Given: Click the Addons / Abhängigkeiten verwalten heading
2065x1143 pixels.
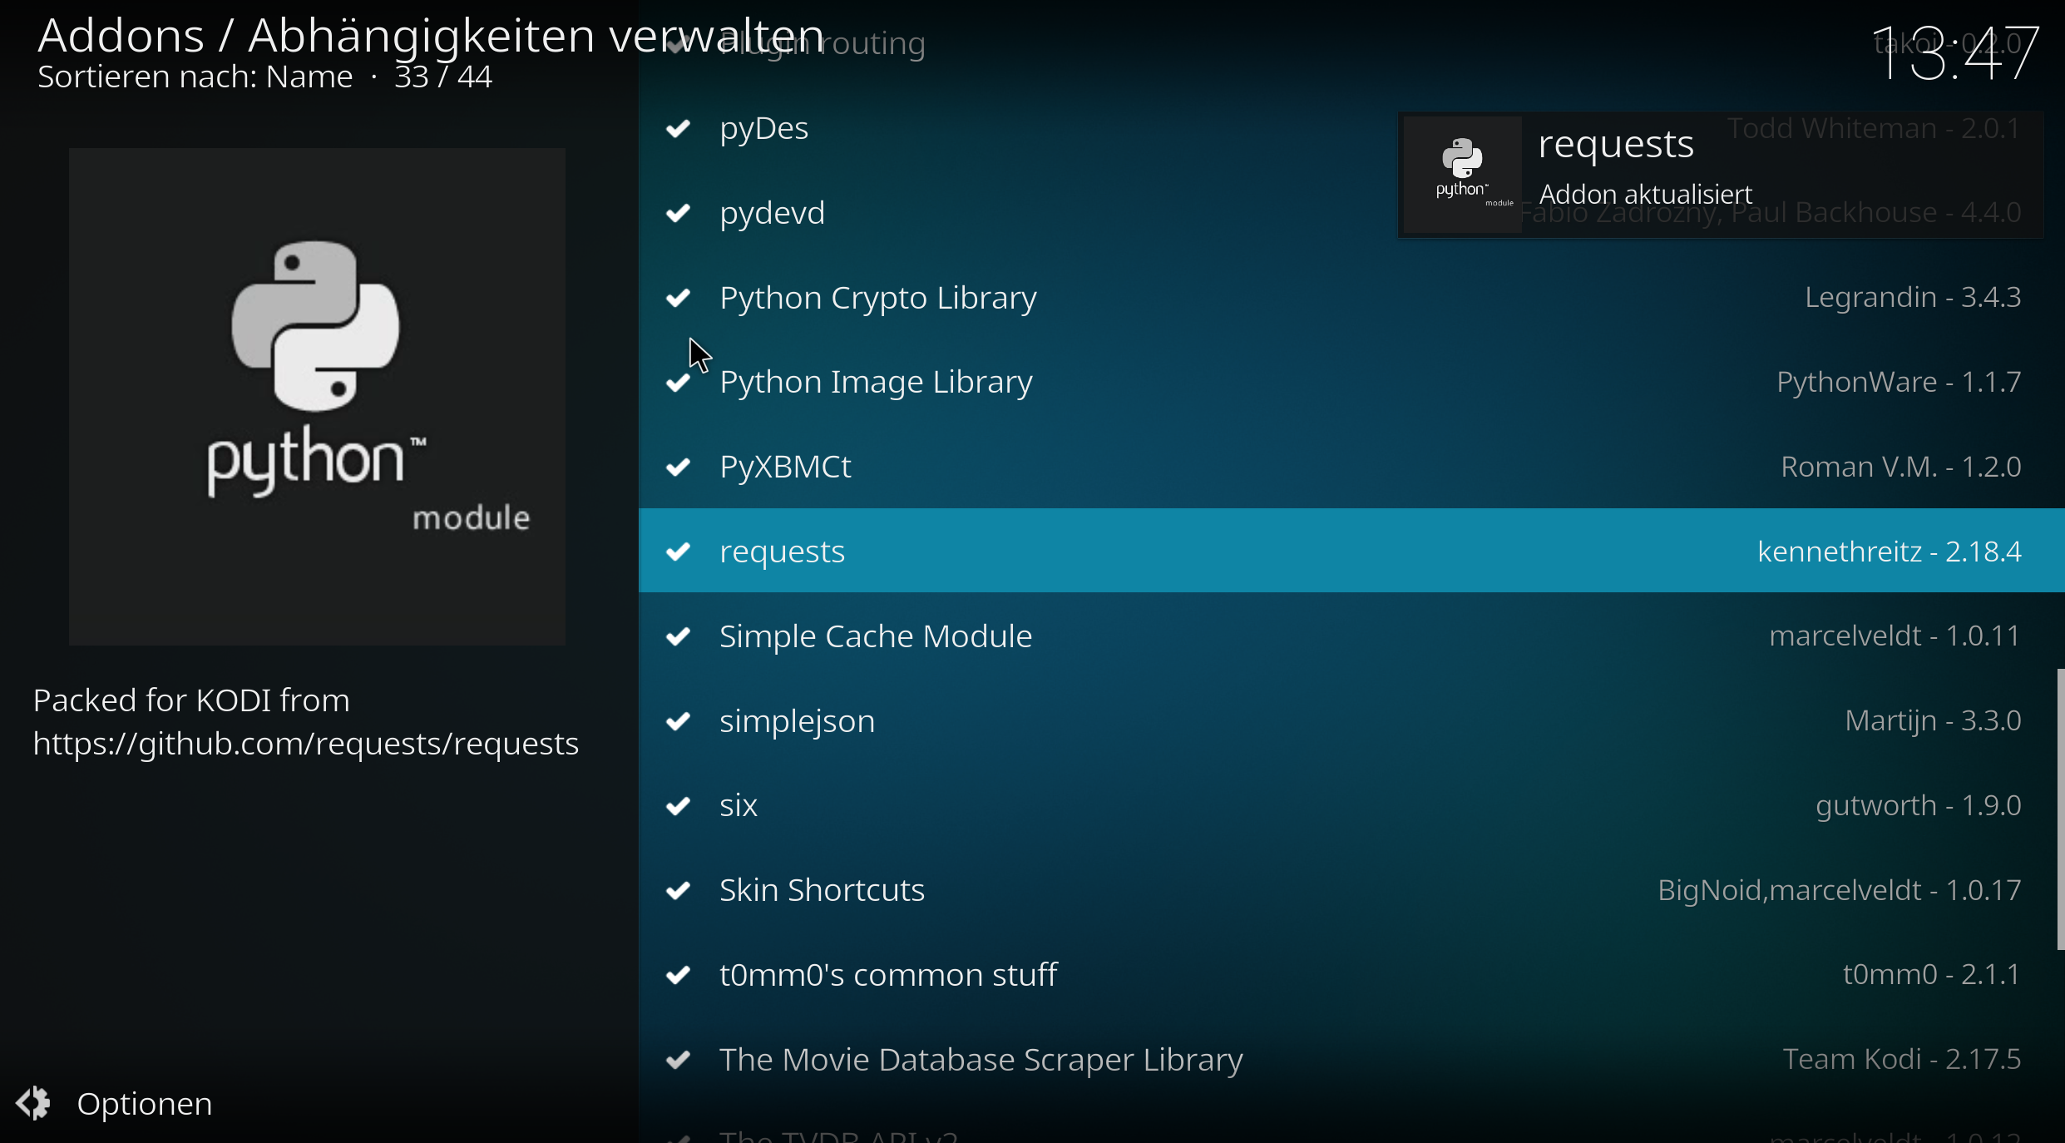Looking at the screenshot, I should point(431,36).
